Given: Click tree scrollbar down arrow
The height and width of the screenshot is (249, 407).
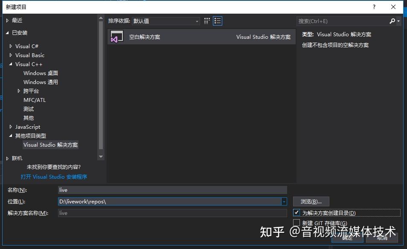Looking at the screenshot, I should click(x=101, y=156).
